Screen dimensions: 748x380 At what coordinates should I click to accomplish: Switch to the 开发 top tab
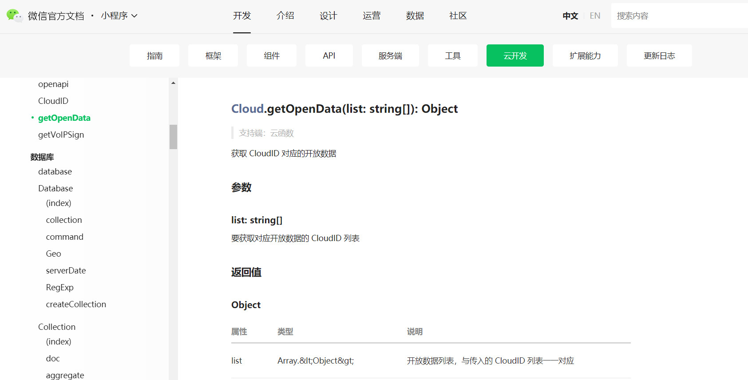click(242, 16)
